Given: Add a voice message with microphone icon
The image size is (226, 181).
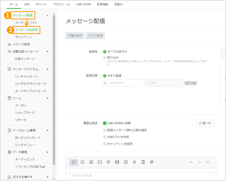Looking at the screenshot, I should (x=134, y=162).
